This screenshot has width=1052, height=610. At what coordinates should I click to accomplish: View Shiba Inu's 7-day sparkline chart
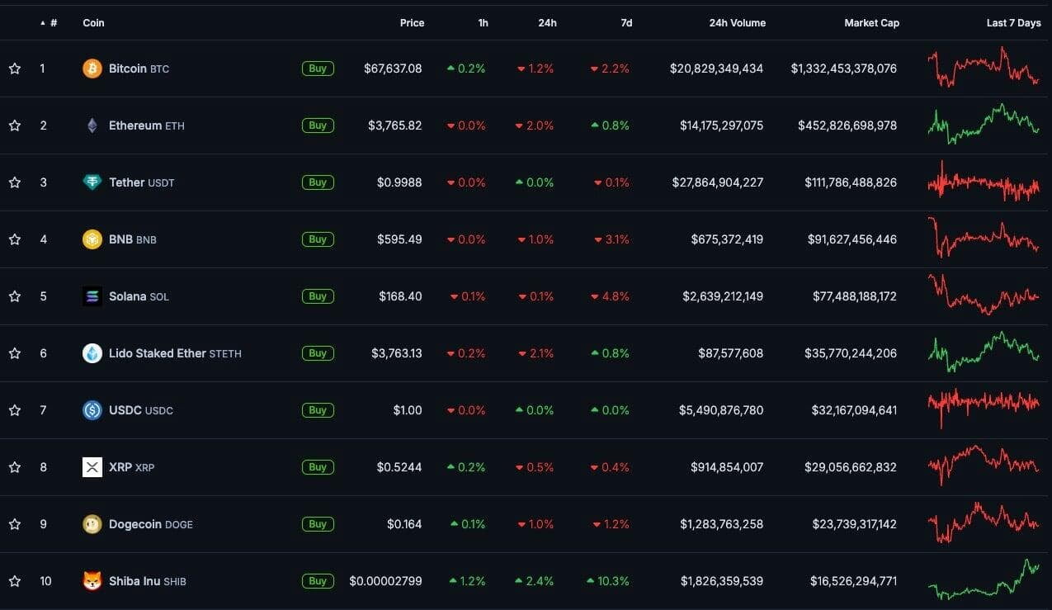[x=984, y=579]
